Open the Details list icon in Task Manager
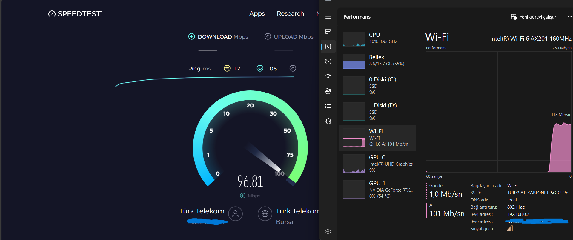573x240 pixels. [328, 106]
